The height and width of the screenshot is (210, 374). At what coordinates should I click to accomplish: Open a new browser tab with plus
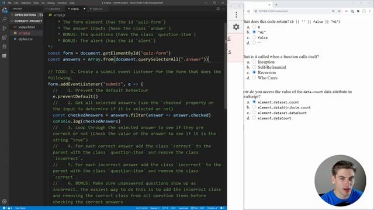[276, 5]
